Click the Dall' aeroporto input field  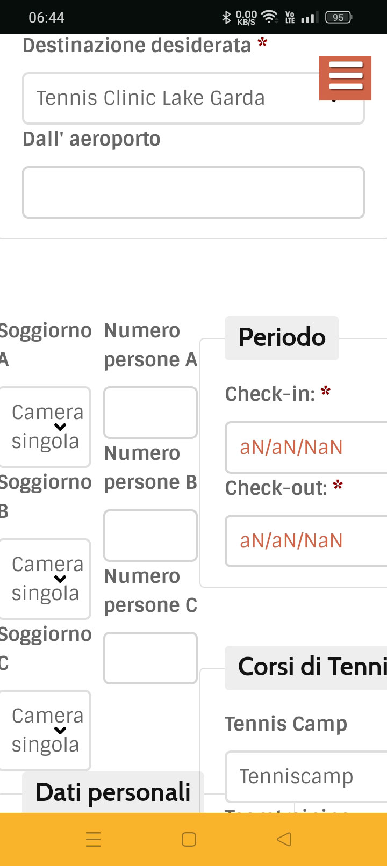click(x=193, y=192)
